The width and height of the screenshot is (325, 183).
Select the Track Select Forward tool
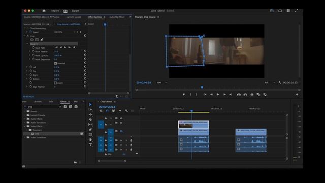[90, 109]
